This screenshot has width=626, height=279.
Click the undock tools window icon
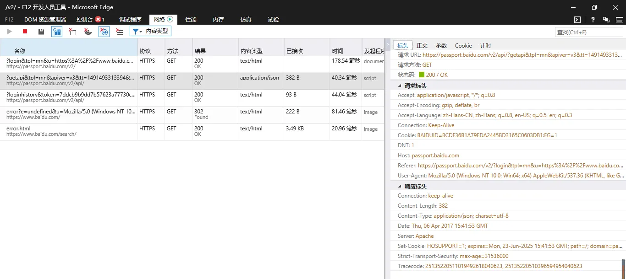[x=606, y=20]
